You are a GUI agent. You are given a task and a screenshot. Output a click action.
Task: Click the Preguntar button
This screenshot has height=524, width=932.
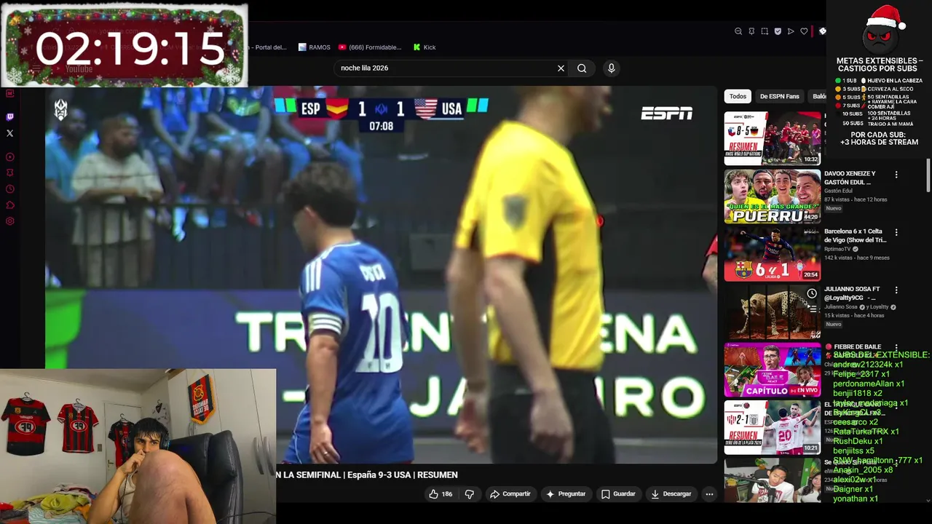pos(566,494)
